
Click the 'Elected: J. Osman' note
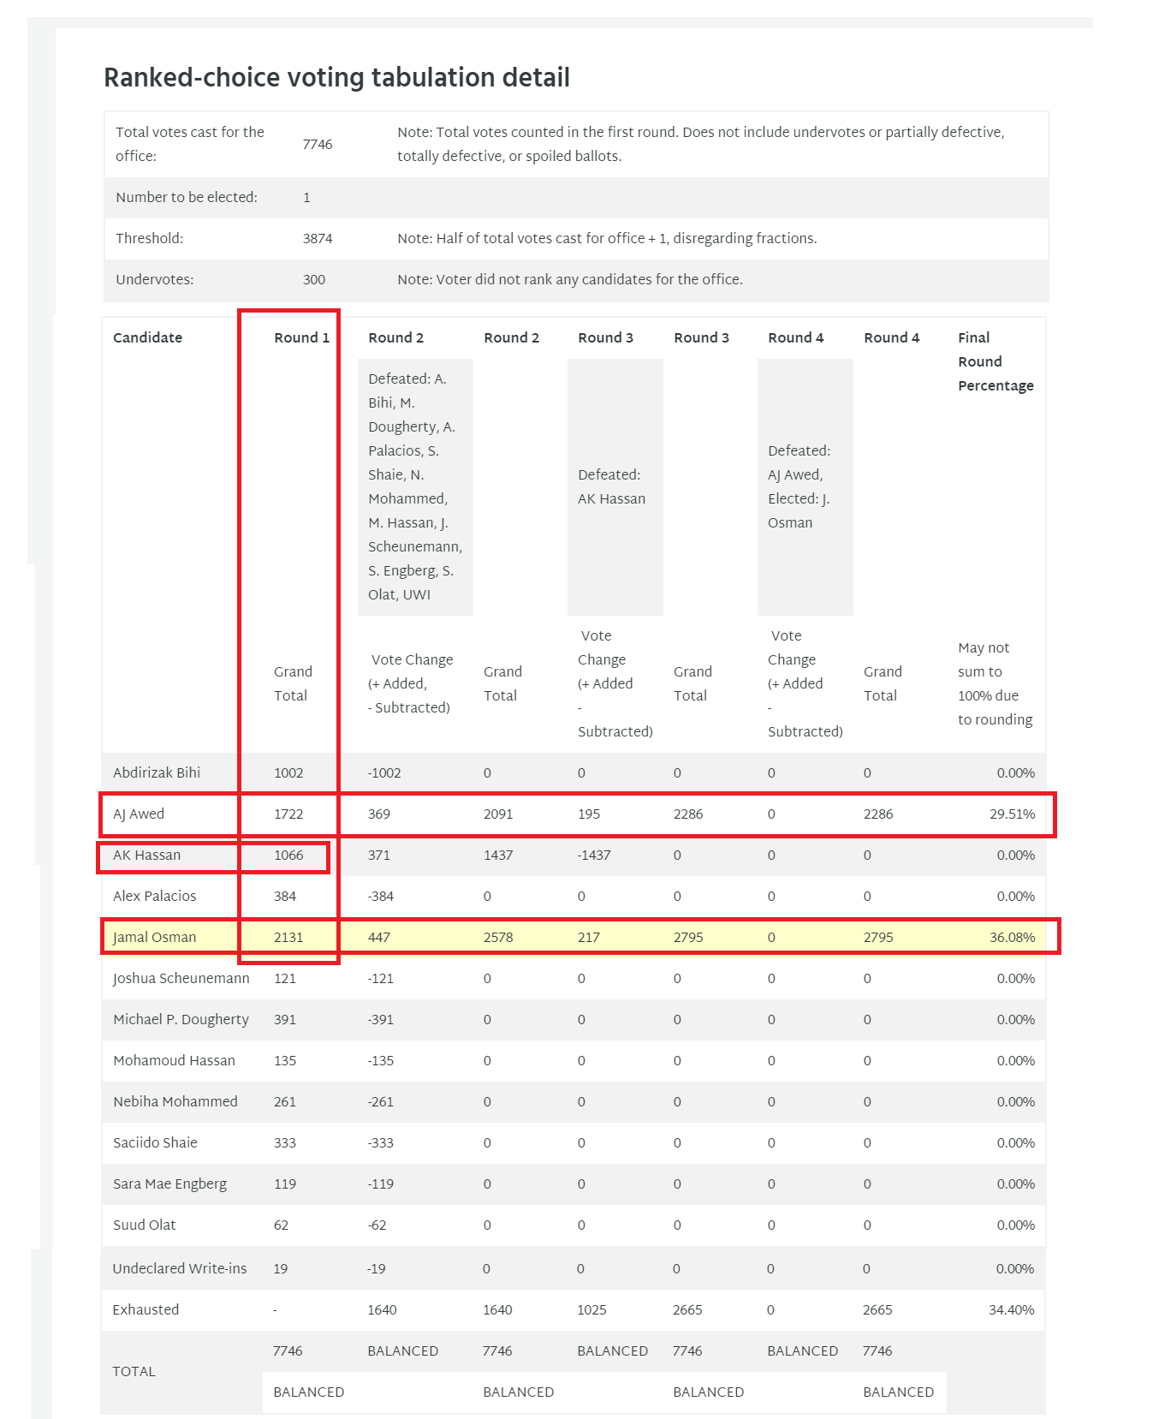click(x=799, y=510)
